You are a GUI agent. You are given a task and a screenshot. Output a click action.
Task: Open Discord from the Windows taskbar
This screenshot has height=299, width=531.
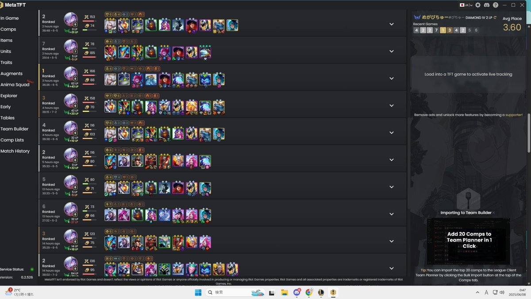pyautogui.click(x=297, y=292)
